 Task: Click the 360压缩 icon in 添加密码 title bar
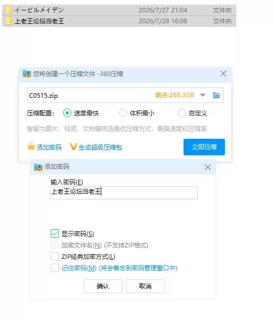(x=38, y=167)
